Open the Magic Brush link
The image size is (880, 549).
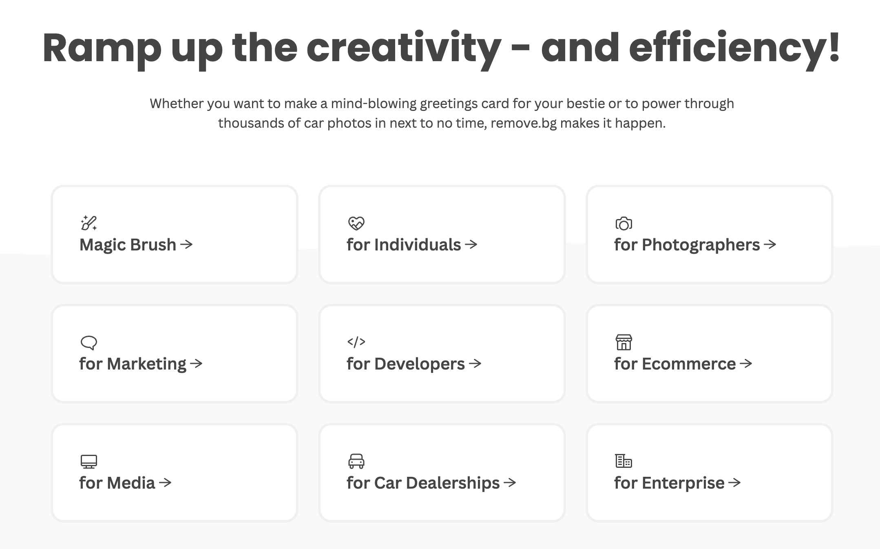[x=128, y=245]
